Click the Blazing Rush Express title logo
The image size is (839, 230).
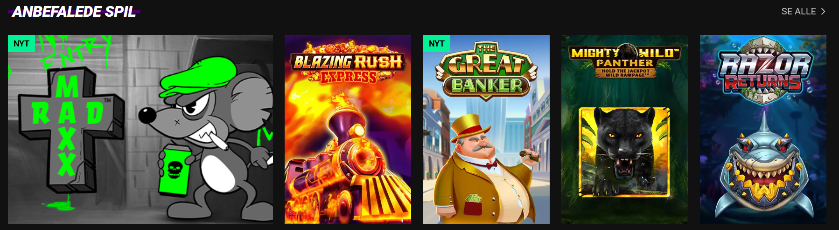(348, 64)
